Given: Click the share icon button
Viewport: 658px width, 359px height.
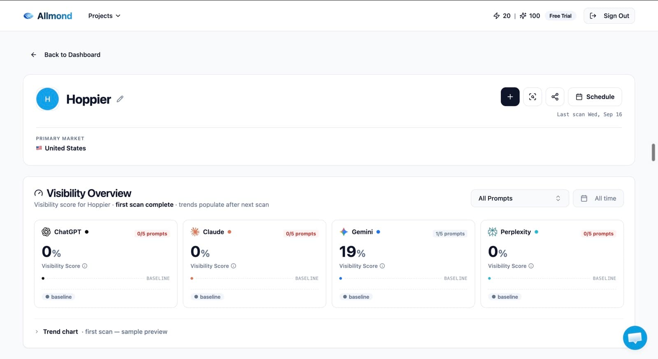Looking at the screenshot, I should point(555,97).
